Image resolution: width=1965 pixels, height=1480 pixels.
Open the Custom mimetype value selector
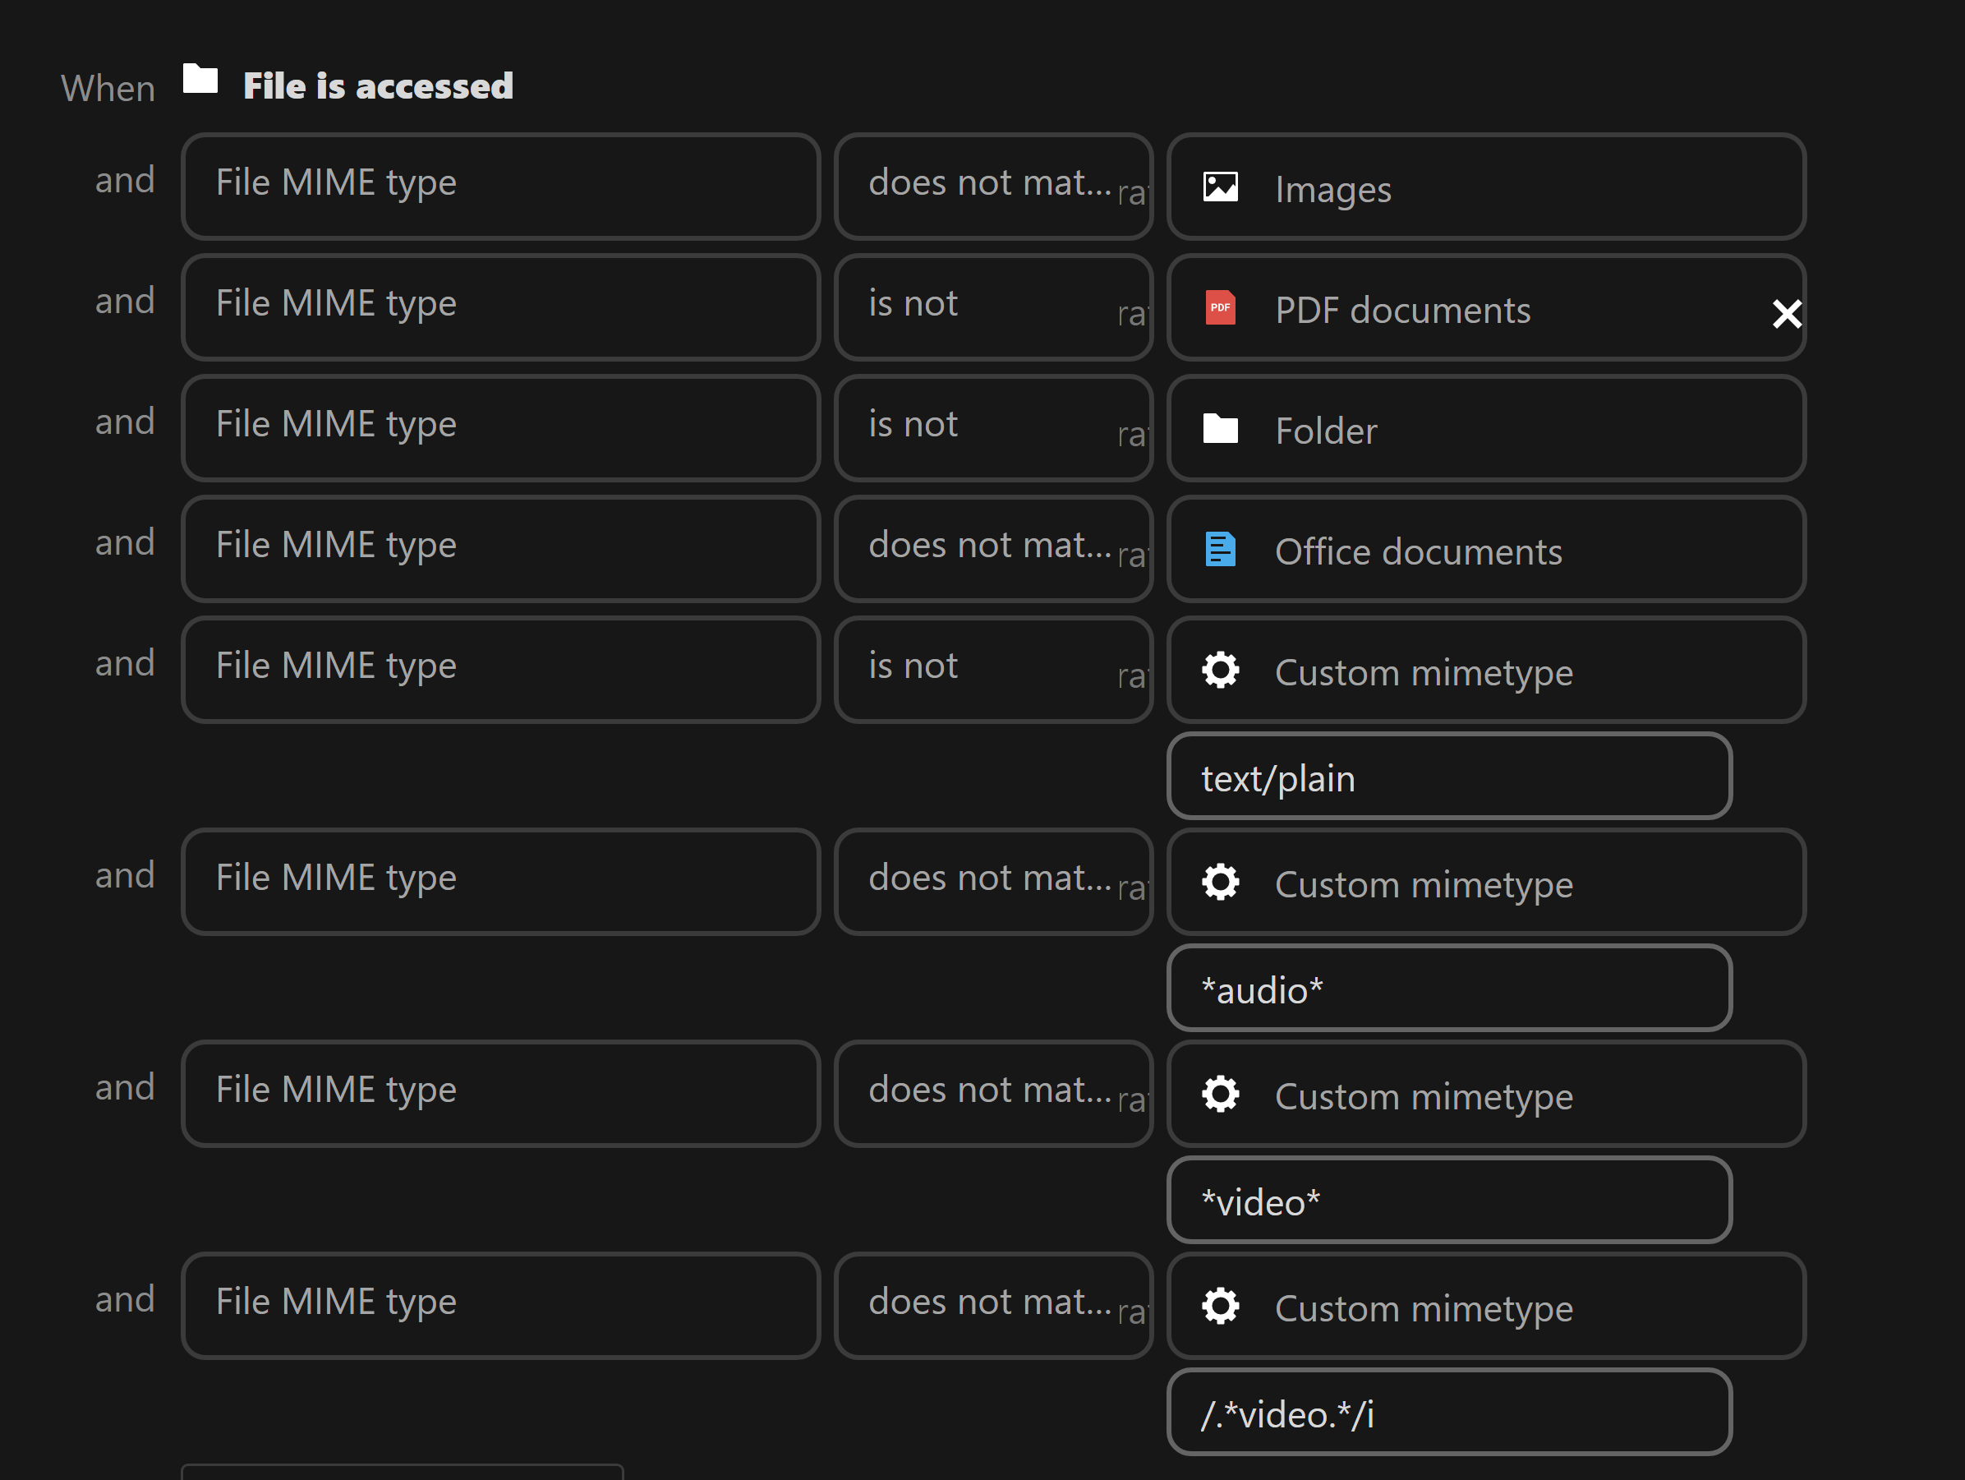(x=1486, y=671)
